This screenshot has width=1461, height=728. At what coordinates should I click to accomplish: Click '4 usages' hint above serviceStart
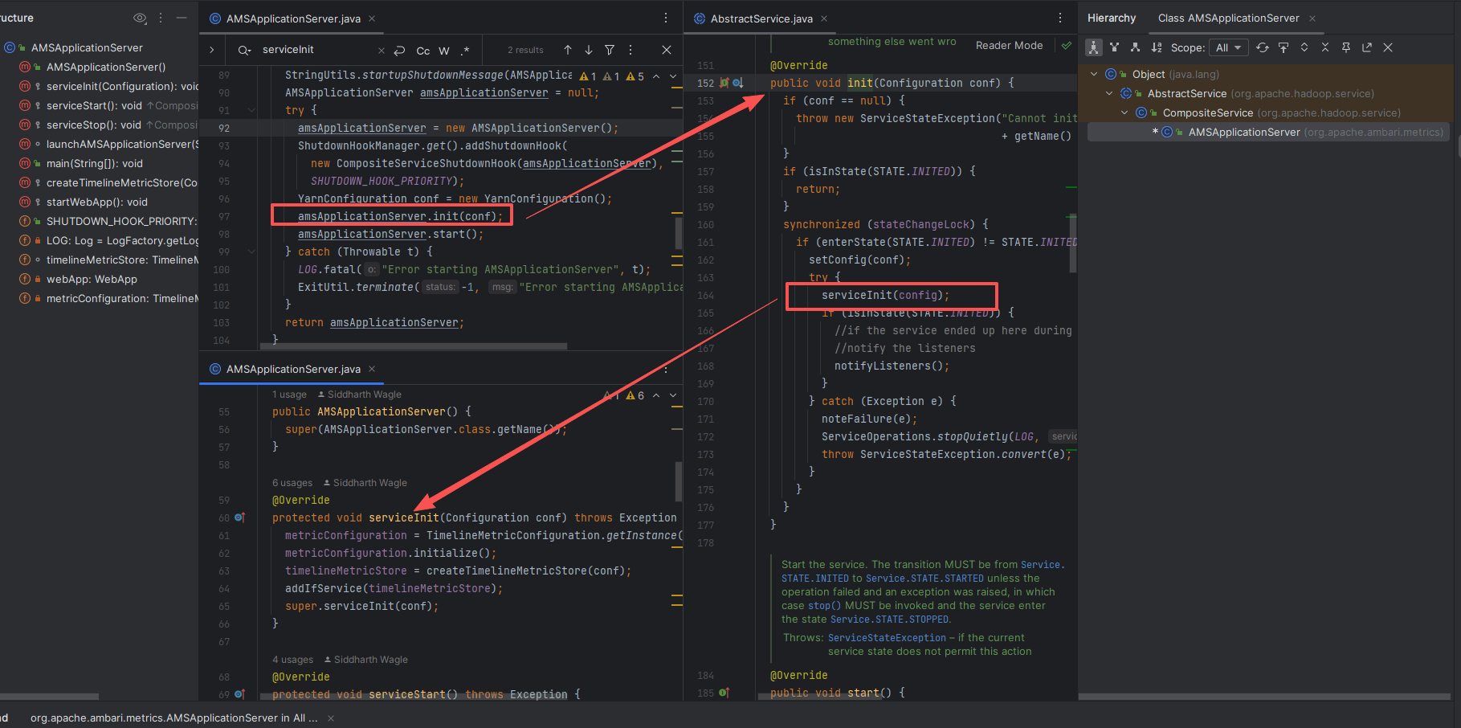tap(292, 660)
